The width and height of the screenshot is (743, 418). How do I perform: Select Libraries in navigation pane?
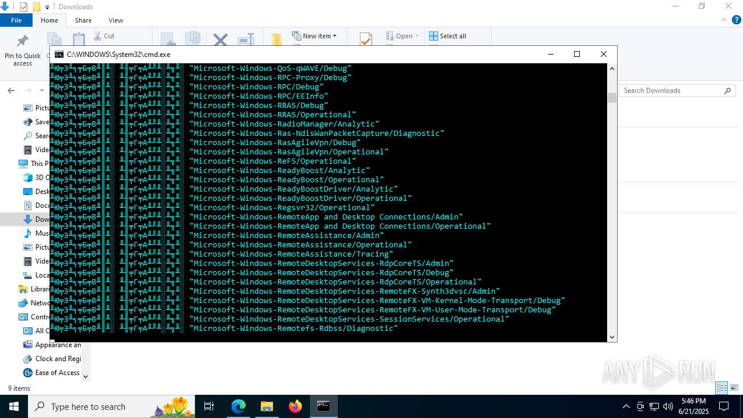click(x=34, y=289)
